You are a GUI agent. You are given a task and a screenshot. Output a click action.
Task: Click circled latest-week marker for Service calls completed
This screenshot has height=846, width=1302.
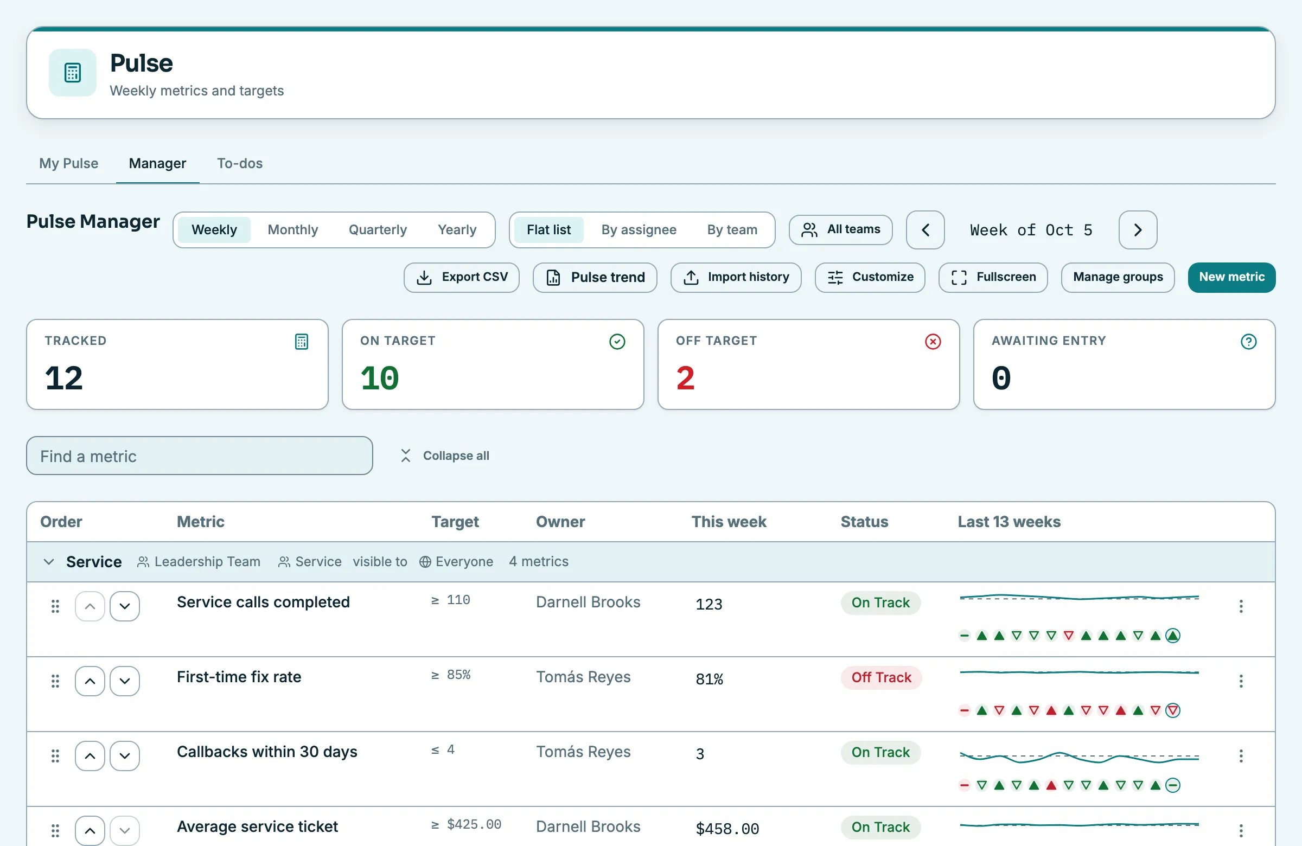[x=1172, y=636]
